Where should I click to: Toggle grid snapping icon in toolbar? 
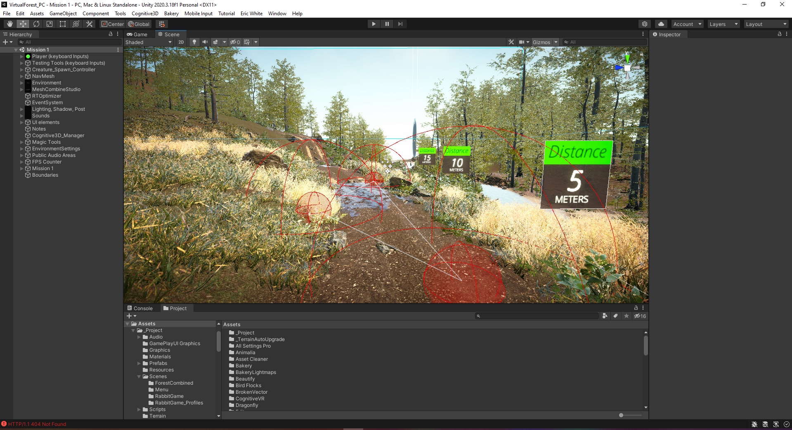click(162, 24)
